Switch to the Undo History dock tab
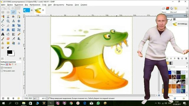 (x=175, y=8)
